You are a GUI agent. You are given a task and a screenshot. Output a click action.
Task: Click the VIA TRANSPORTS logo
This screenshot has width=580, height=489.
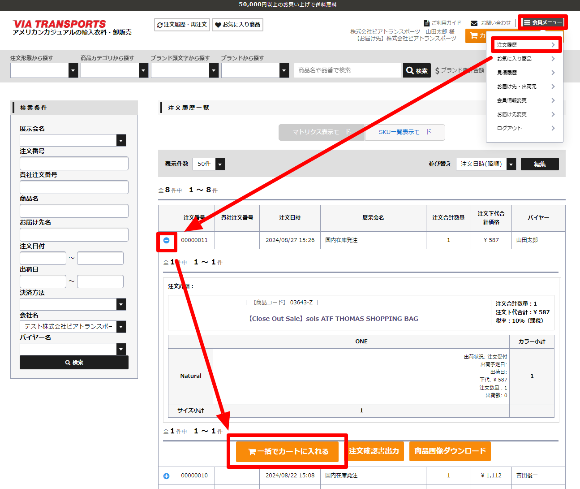point(59,24)
